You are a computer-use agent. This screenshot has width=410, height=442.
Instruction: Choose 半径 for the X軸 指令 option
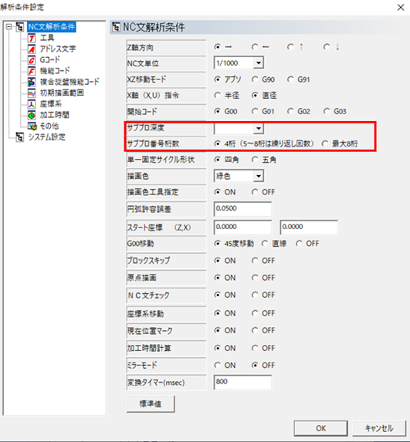point(217,96)
